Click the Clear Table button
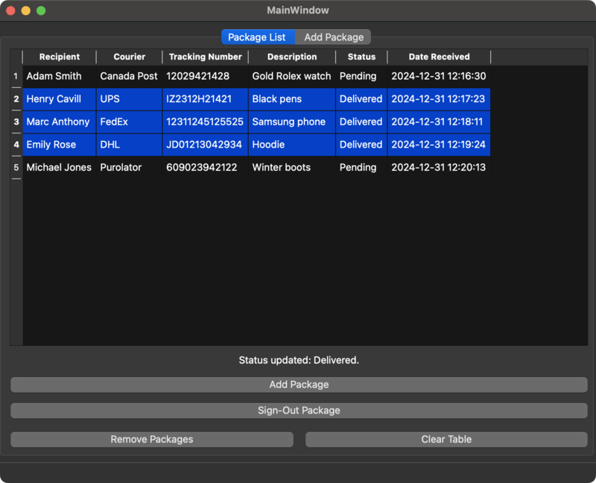 point(446,439)
